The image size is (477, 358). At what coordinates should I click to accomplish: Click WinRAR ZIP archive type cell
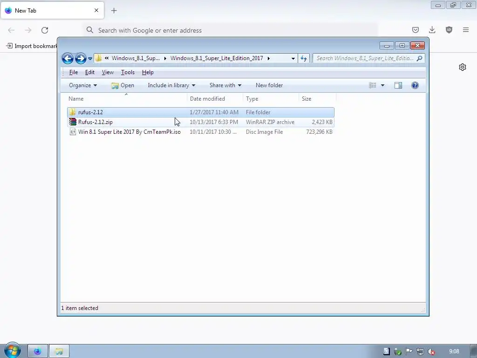point(270,122)
